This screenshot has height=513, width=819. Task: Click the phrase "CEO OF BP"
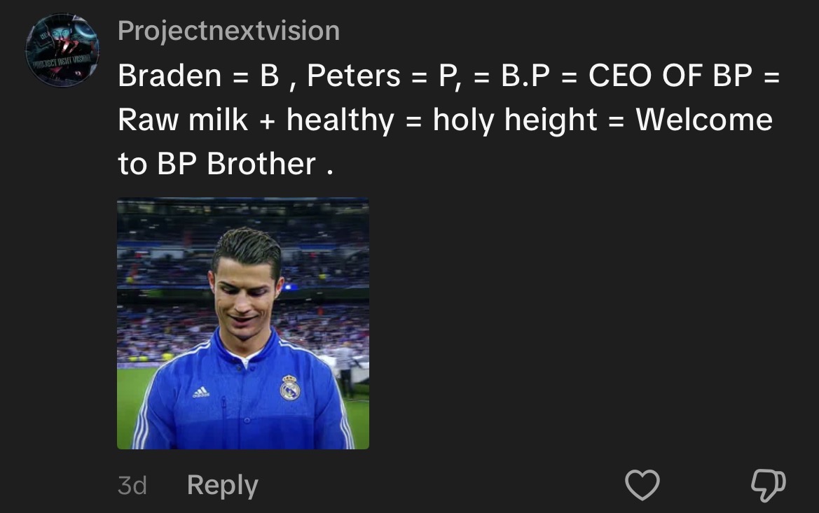coord(670,75)
